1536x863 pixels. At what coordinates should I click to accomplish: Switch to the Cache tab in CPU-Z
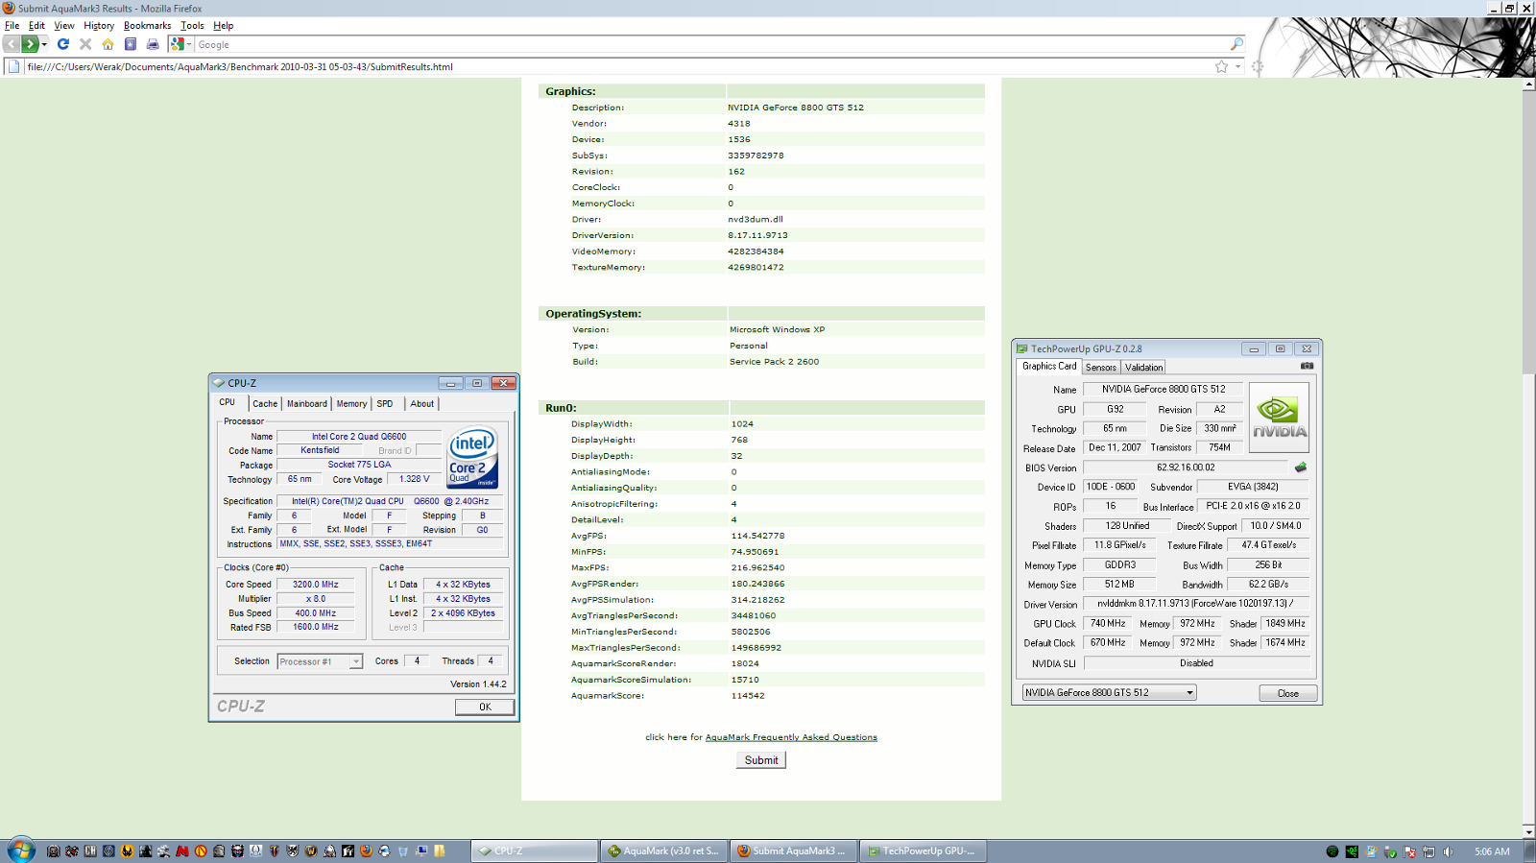[265, 403]
